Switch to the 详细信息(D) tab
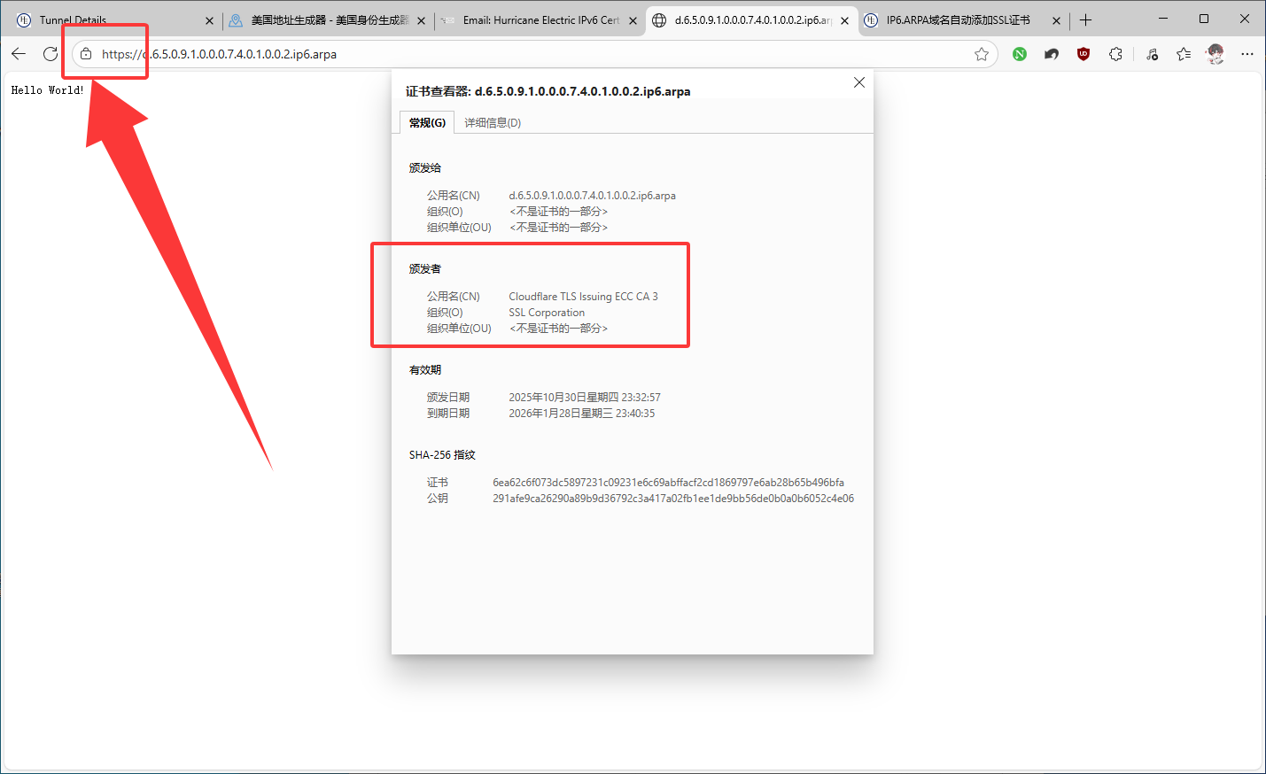 click(x=493, y=123)
